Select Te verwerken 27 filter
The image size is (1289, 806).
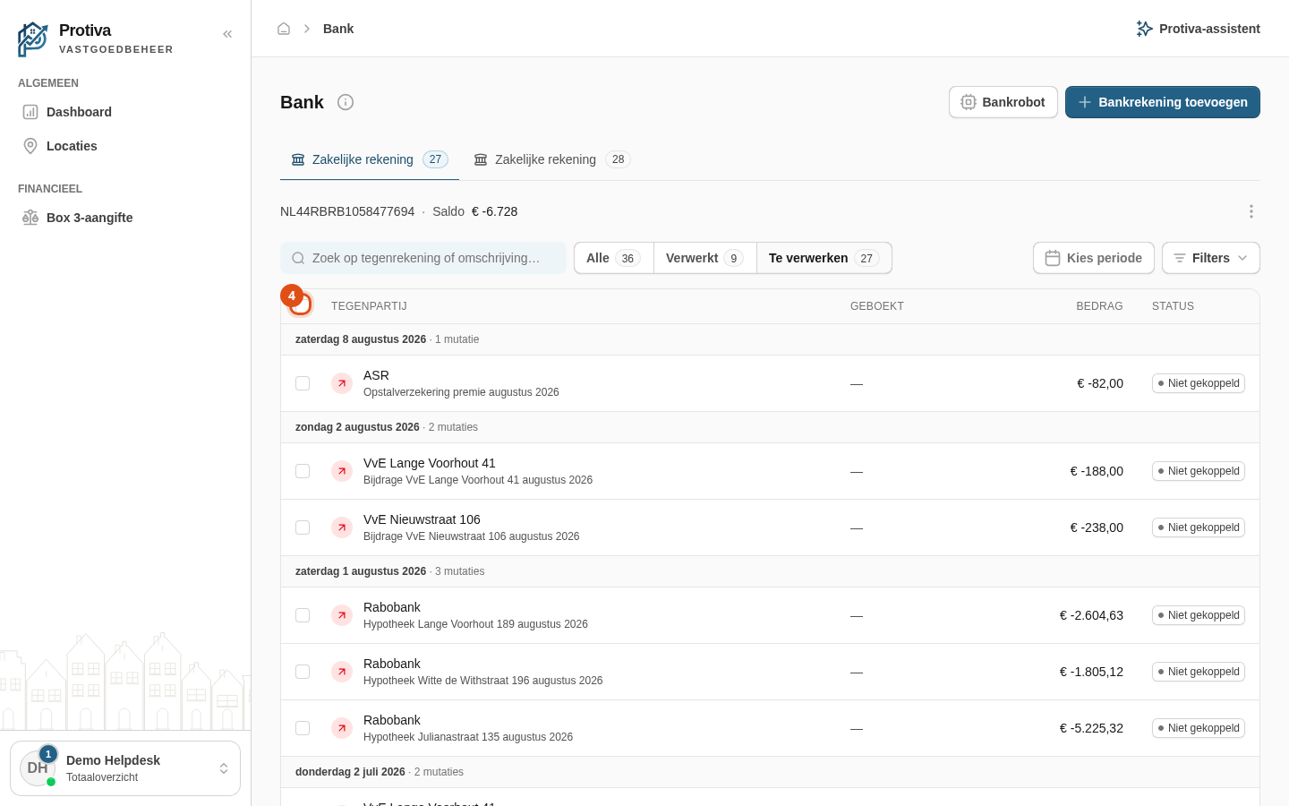point(824,258)
